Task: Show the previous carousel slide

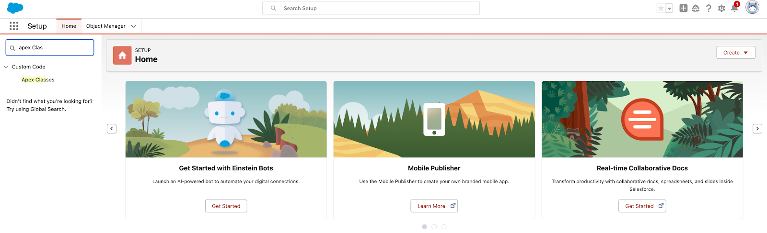Action: tap(112, 128)
